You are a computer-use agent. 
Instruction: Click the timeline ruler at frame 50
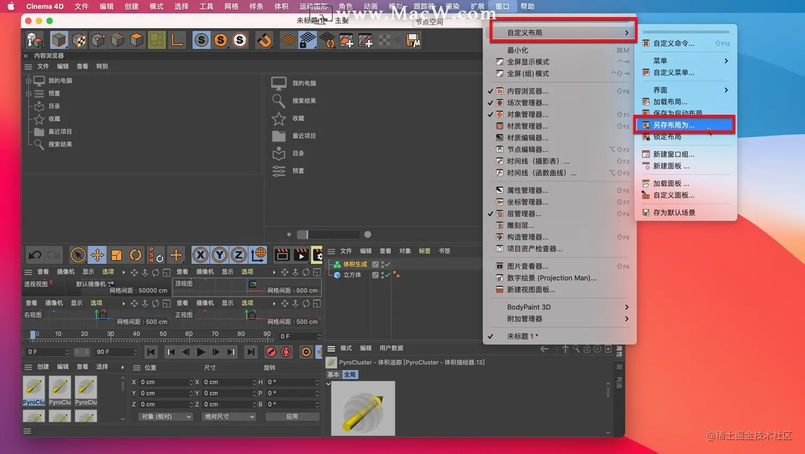coord(163,335)
